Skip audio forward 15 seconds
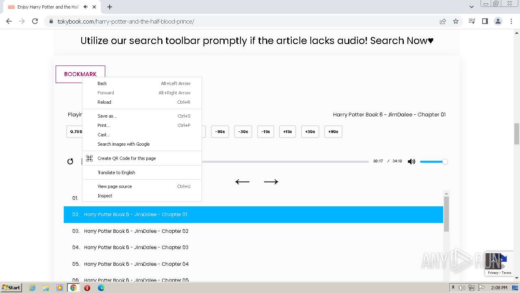Viewport: 520px width, 293px height. [288, 131]
